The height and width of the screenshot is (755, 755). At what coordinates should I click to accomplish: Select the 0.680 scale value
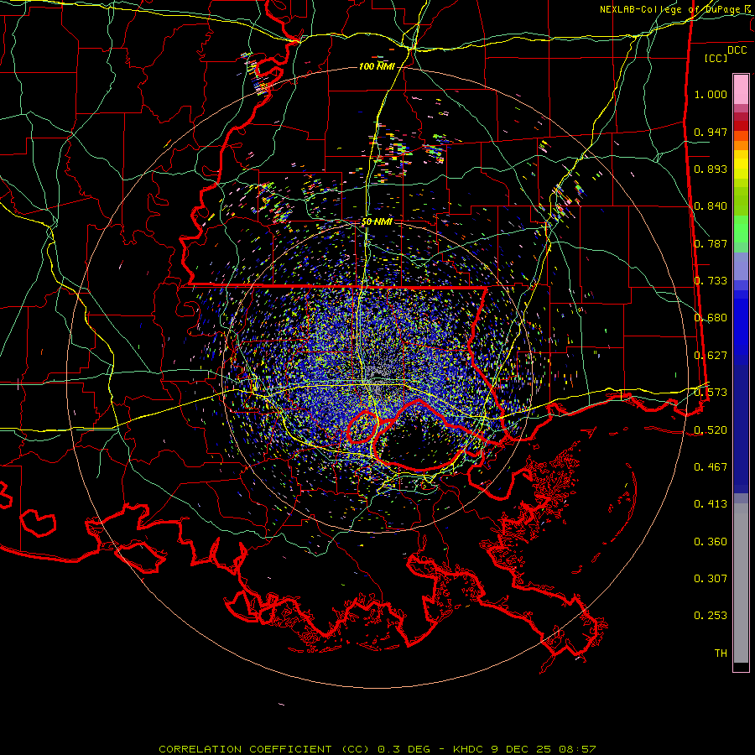711,318
